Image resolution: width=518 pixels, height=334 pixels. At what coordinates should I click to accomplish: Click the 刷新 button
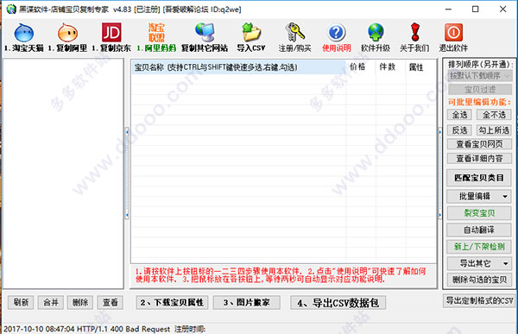click(21, 302)
